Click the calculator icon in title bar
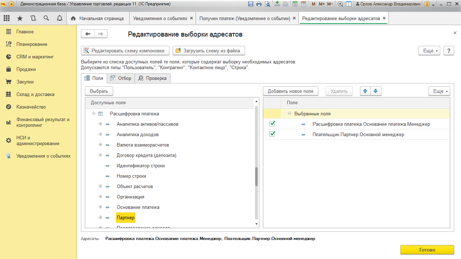The image size is (461, 259). tap(295, 4)
